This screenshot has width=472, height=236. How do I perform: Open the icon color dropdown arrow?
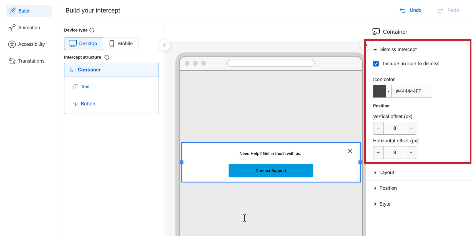[x=389, y=91]
